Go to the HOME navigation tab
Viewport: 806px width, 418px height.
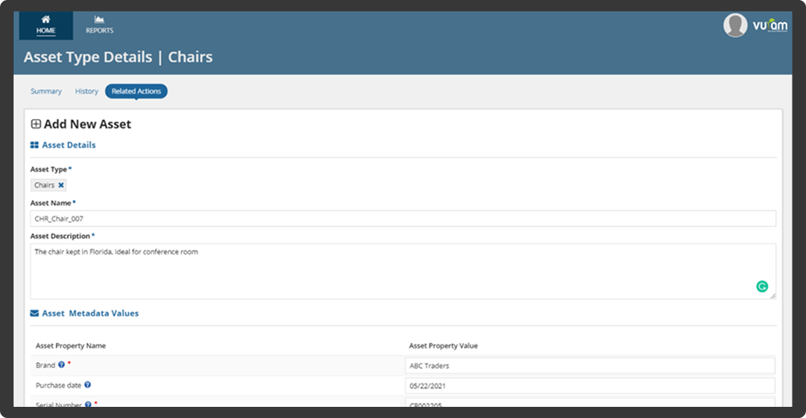point(45,25)
